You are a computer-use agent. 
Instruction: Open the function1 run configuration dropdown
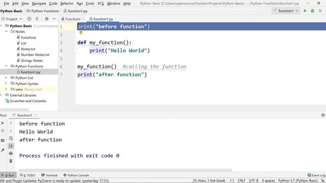click(x=286, y=11)
